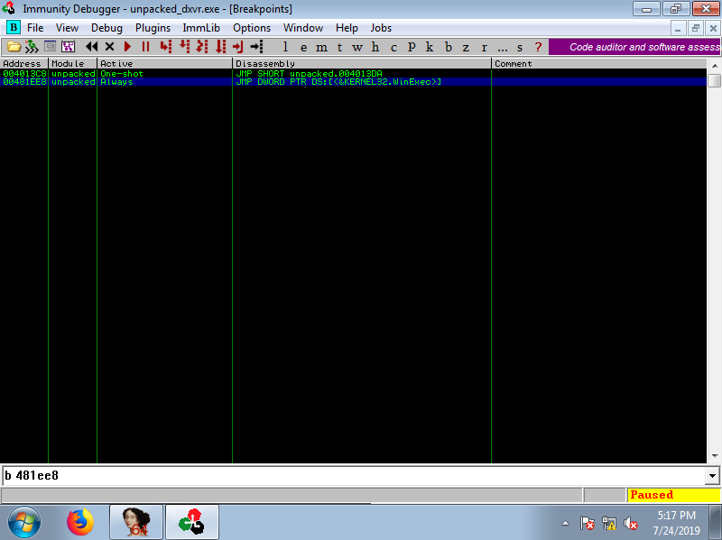Select breakpoint row at address 00481EE8
The image size is (722, 540).
tap(353, 82)
